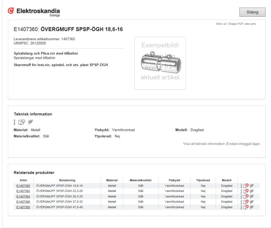Click the Benämning column header
Image resolution: width=271 pixels, height=228 pixels.
(67, 180)
